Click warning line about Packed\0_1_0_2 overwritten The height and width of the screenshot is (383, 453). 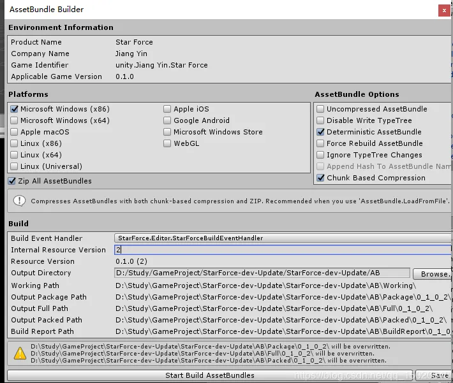click(x=208, y=361)
